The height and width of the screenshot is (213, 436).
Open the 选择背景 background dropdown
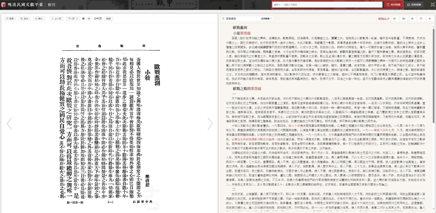point(266,19)
